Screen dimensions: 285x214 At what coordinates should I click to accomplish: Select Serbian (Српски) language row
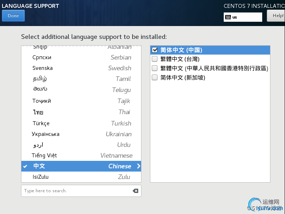81,57
